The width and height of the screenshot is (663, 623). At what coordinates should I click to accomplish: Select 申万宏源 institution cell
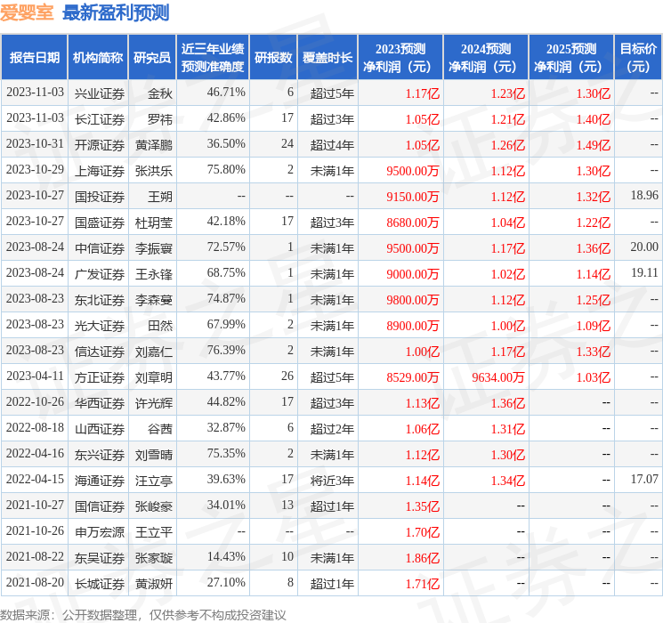click(100, 532)
